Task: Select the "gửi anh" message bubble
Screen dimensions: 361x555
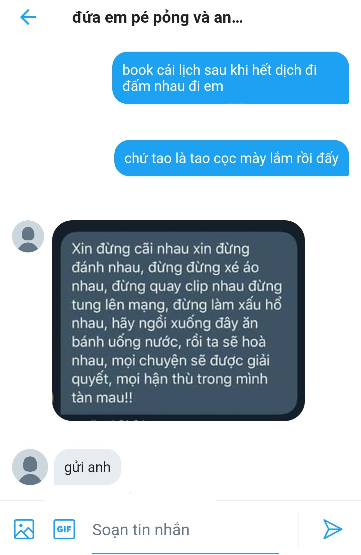Action: (x=88, y=467)
